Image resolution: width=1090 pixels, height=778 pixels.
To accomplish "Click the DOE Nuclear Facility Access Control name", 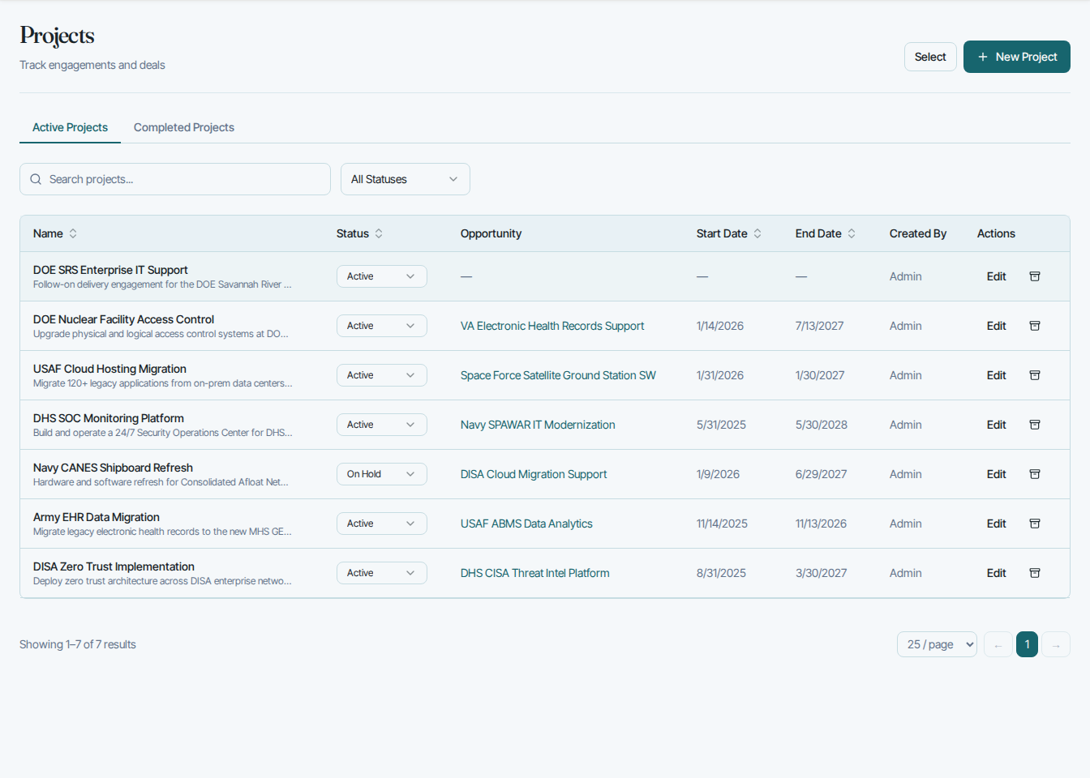I will point(123,319).
